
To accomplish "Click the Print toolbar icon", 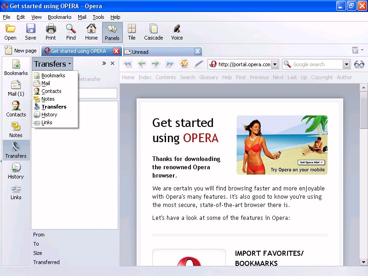I will (x=51, y=32).
